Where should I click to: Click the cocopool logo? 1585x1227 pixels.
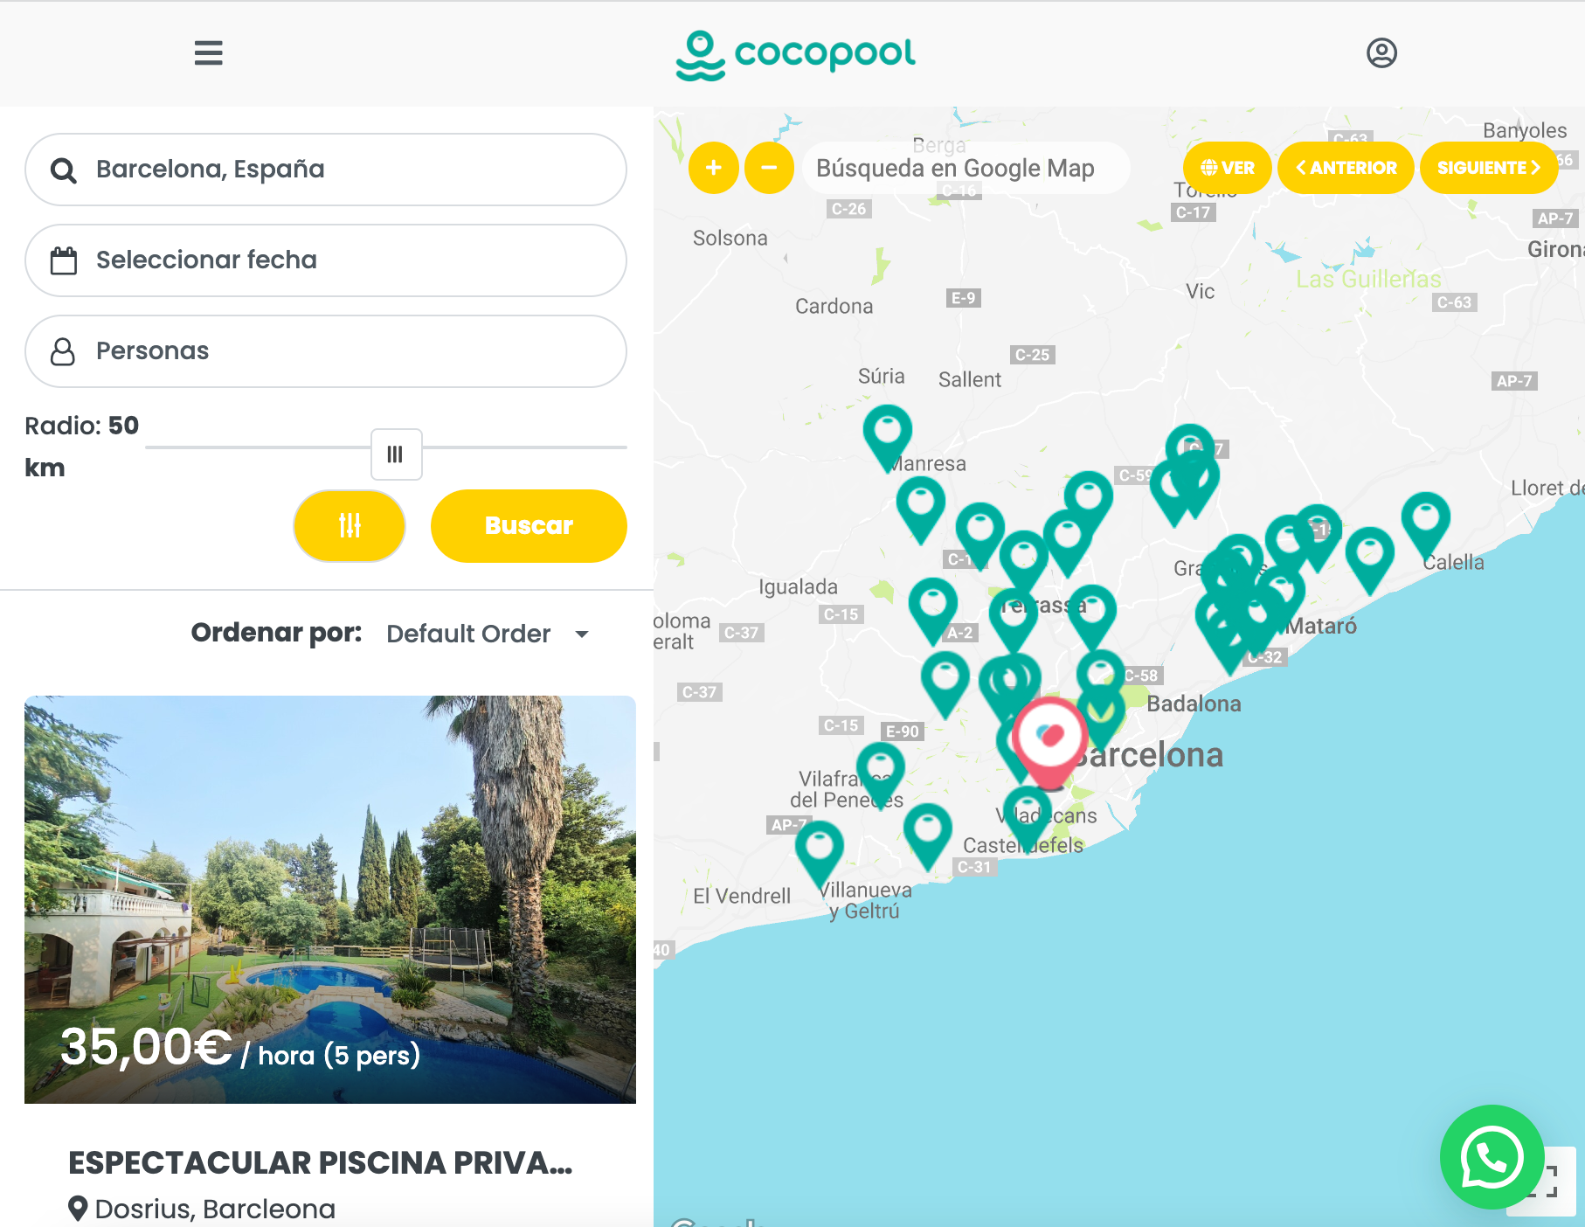795,55
